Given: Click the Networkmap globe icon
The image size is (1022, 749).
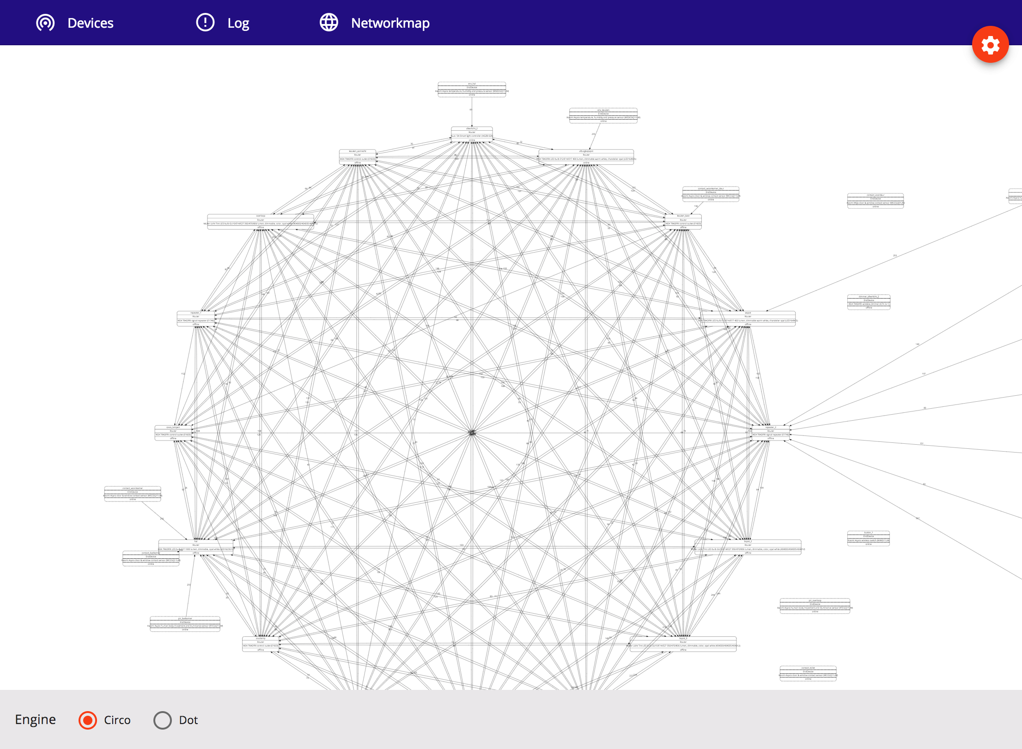Looking at the screenshot, I should tap(329, 22).
